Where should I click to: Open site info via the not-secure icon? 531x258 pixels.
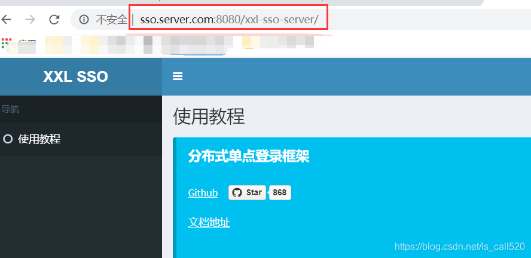point(84,20)
